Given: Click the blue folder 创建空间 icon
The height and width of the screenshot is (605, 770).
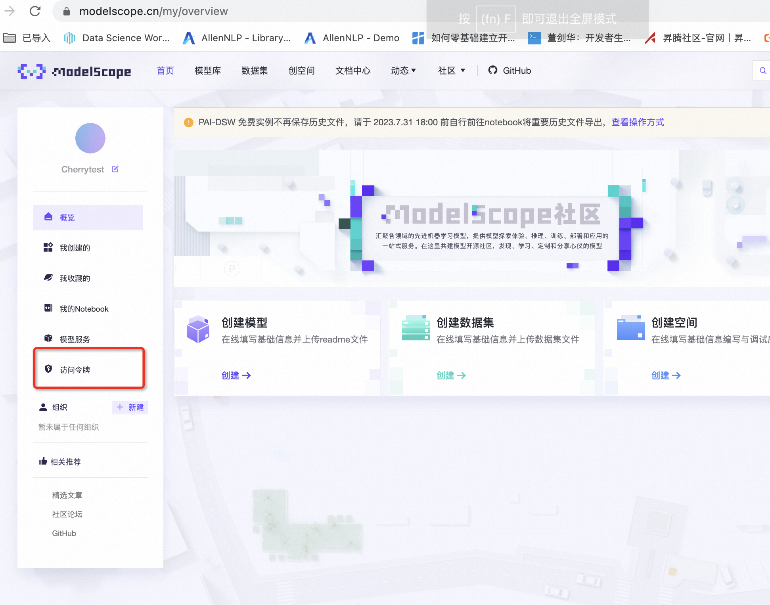Looking at the screenshot, I should pos(630,328).
